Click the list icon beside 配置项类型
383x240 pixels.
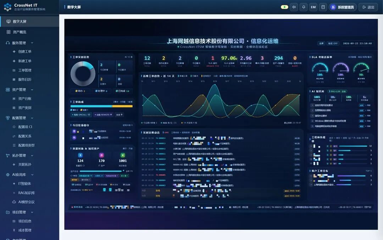(x=14, y=145)
